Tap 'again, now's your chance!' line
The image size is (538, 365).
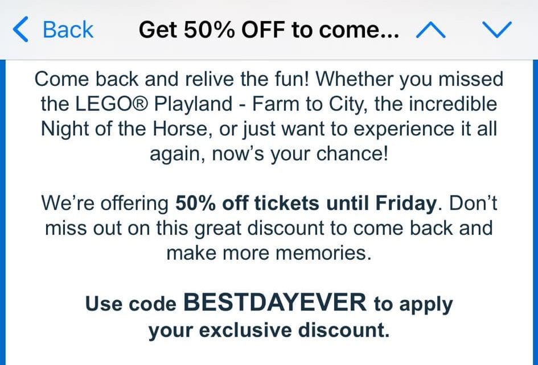tap(269, 154)
